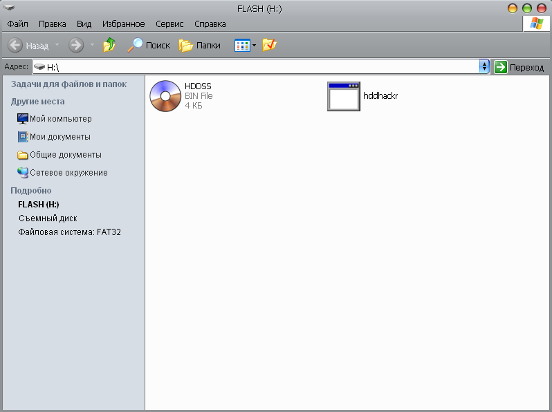Open the Назад history dropdown arrow
The height and width of the screenshot is (412, 552).
click(x=57, y=45)
